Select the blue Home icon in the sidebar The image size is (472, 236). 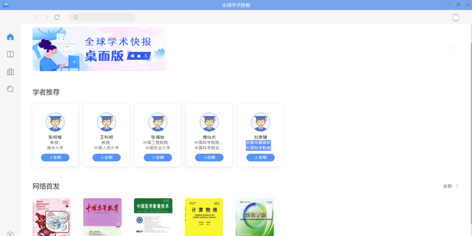[x=10, y=36]
